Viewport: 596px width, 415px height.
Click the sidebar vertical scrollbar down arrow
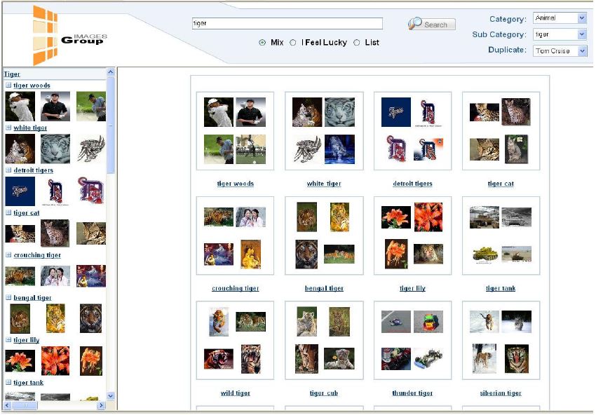coord(110,395)
